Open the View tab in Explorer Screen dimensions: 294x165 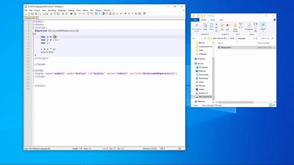tap(221, 20)
